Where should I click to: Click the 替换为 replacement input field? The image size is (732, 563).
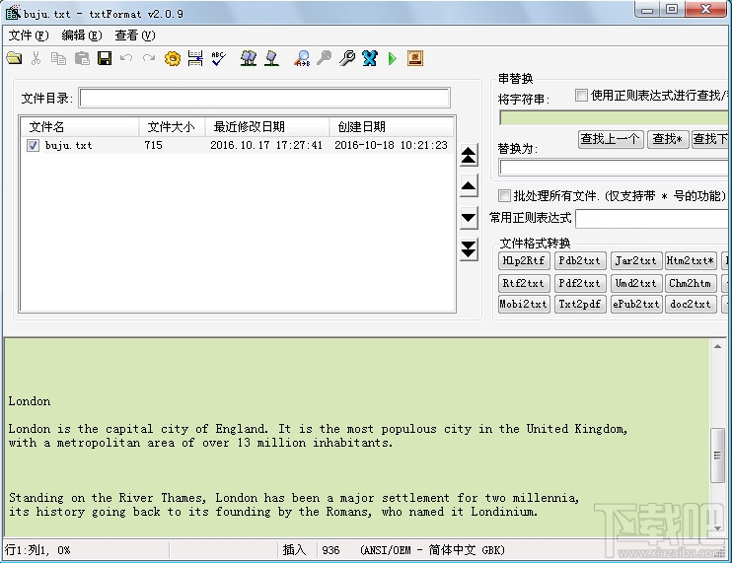pyautogui.click(x=614, y=168)
